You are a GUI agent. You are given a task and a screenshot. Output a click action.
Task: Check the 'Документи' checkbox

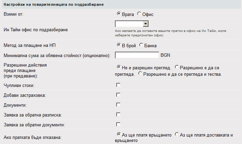(x=119, y=105)
